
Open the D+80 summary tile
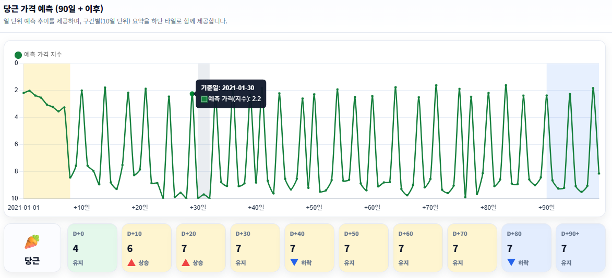[526, 248]
